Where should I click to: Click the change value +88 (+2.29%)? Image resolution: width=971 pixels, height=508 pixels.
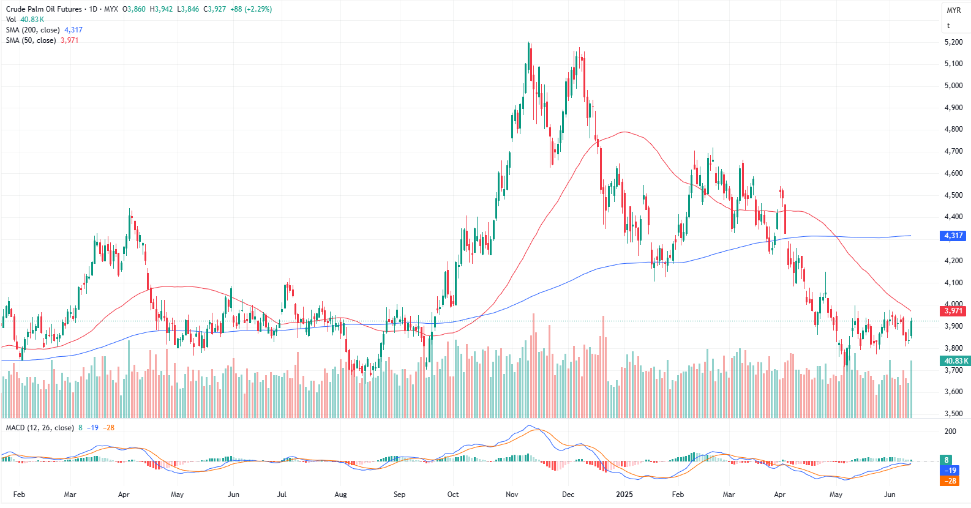tap(251, 9)
